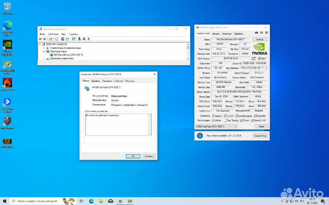The image size is (329, 205).
Task: Expand Дисковые устройства disk drives node
Action: (44, 59)
